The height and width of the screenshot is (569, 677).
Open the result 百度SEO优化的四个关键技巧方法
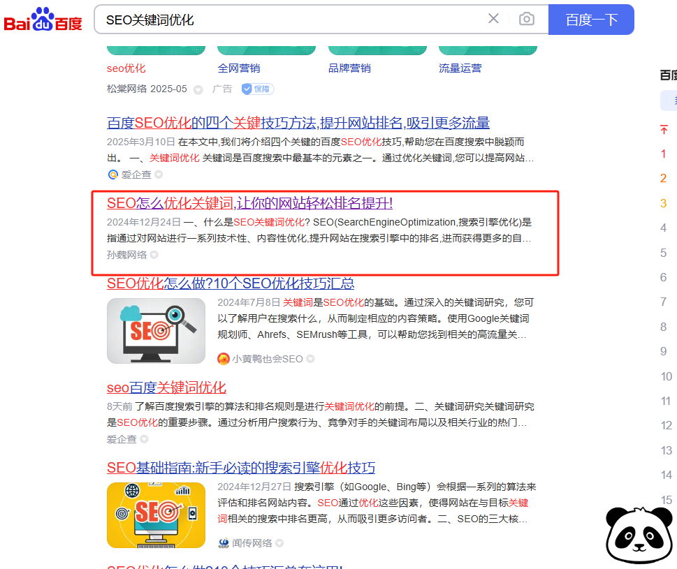tap(298, 123)
